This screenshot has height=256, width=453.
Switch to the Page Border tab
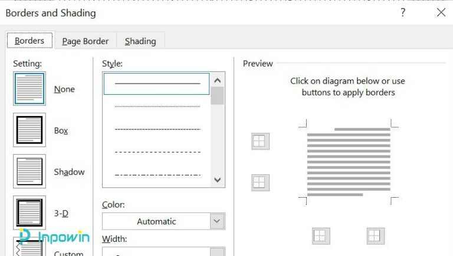pyautogui.click(x=86, y=41)
